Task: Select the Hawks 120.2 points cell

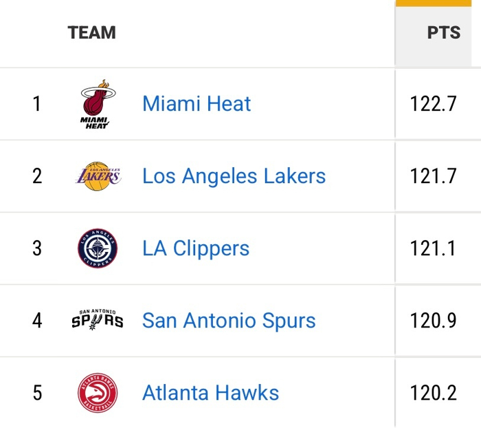Action: (x=434, y=393)
